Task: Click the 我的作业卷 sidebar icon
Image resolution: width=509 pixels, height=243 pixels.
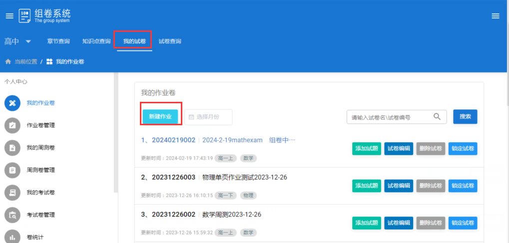Action: click(12, 103)
